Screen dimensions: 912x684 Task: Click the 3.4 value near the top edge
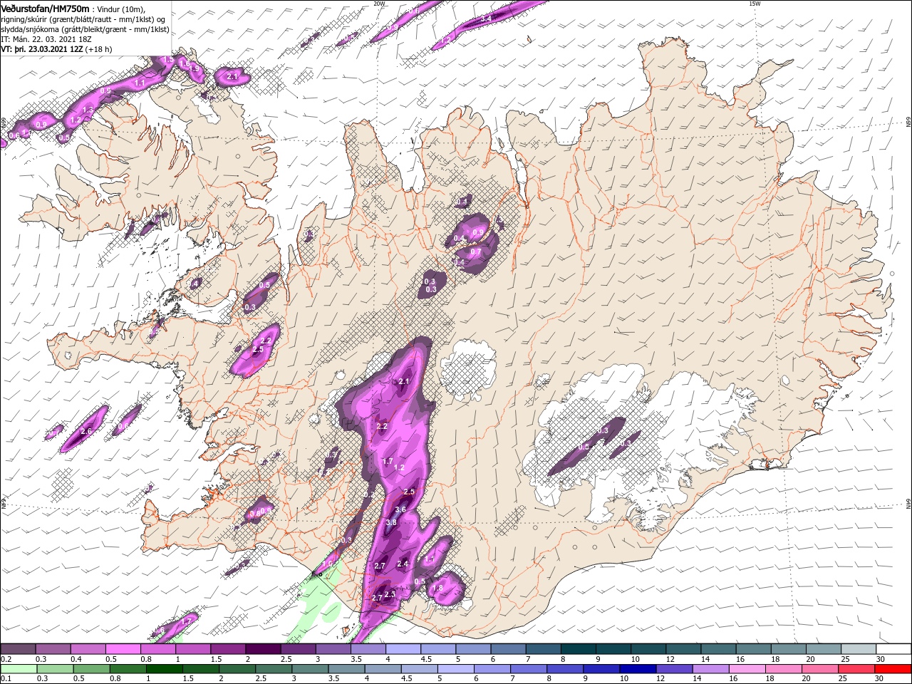pos(486,19)
